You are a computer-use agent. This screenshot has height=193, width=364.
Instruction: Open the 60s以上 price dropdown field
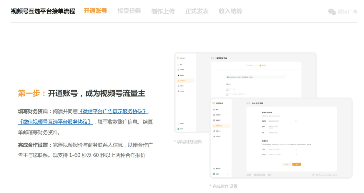(282, 154)
